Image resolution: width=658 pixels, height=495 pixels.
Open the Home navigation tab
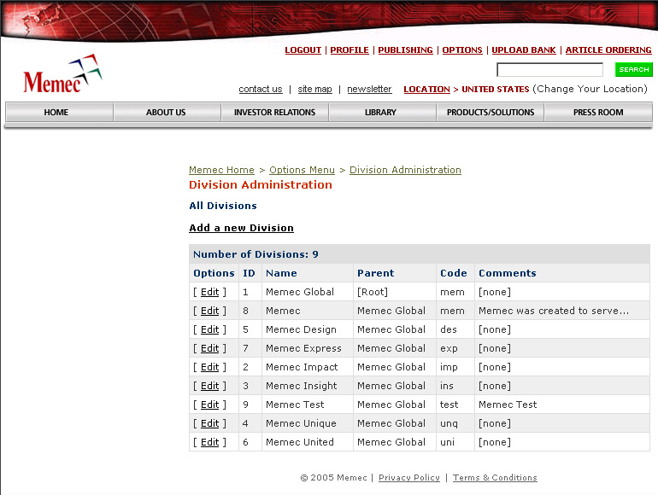[x=56, y=113]
